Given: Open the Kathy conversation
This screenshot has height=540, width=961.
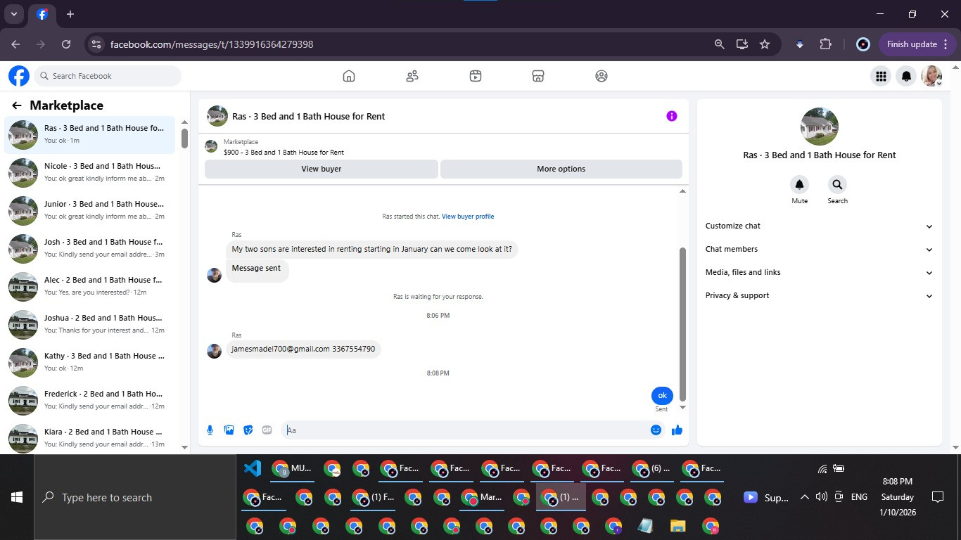Looking at the screenshot, I should coord(90,362).
